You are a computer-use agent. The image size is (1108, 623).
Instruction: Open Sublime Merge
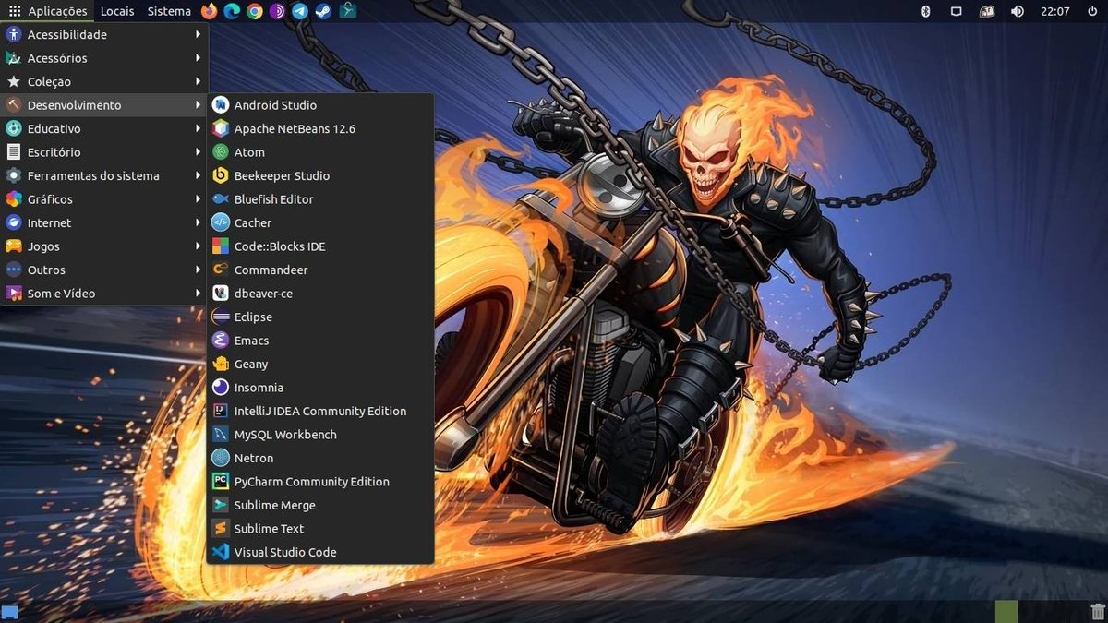click(319, 506)
